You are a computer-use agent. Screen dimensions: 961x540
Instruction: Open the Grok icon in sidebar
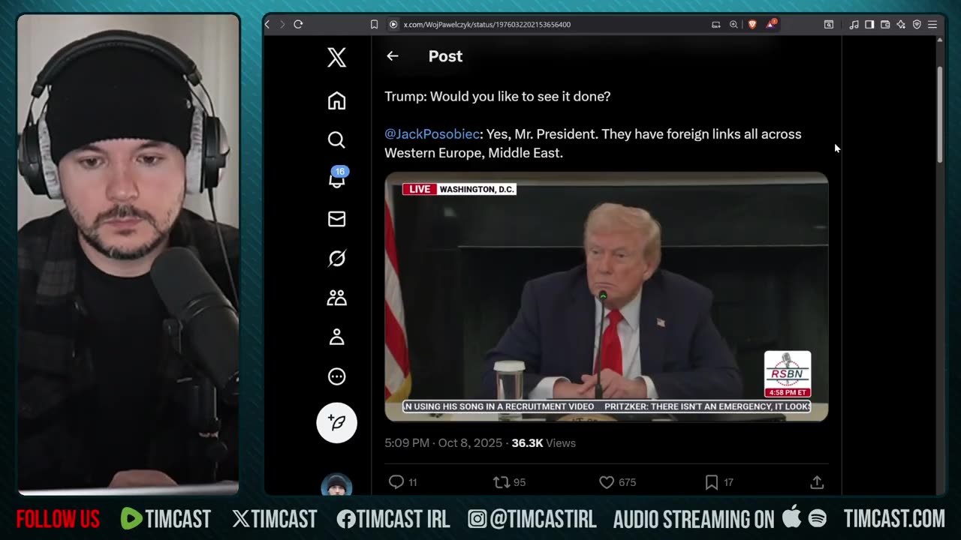coord(336,258)
